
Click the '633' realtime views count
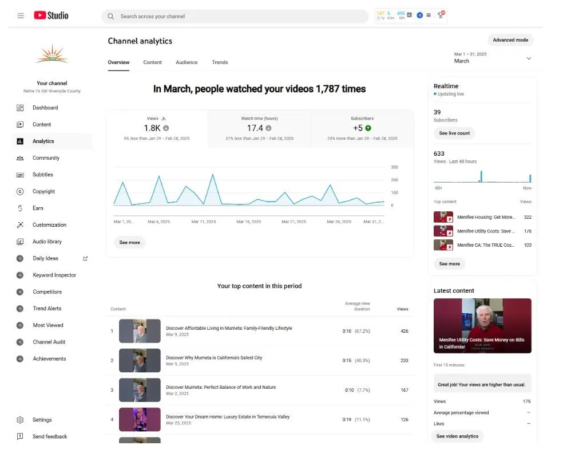pyautogui.click(x=439, y=154)
